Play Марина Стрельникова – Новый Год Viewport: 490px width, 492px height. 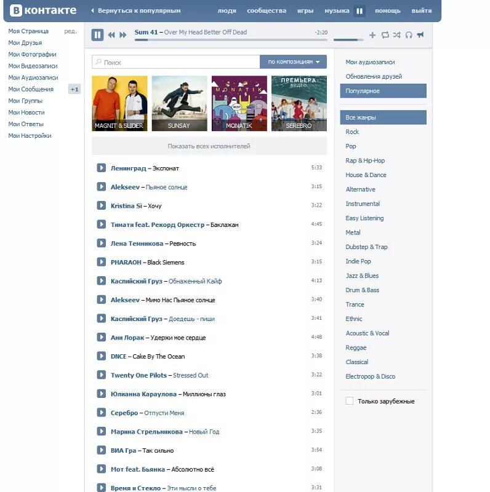pos(101,431)
